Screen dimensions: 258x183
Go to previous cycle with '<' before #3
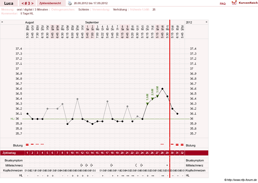(23, 3)
